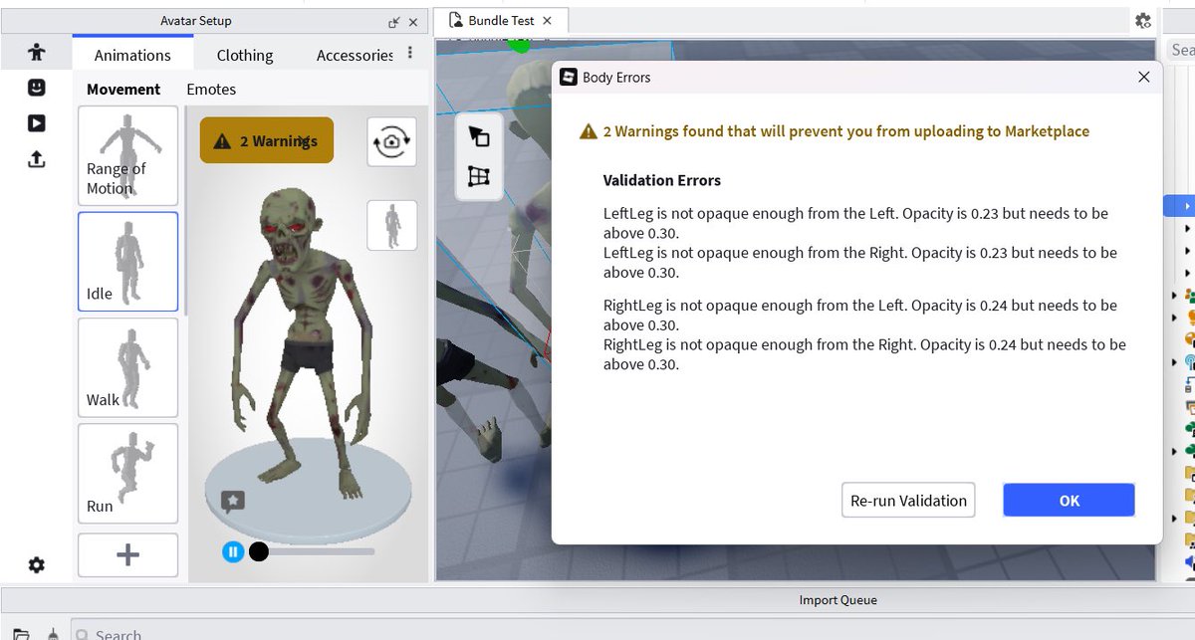
Task: Click the upload icon in Avatar Setup sidebar
Action: click(x=37, y=158)
